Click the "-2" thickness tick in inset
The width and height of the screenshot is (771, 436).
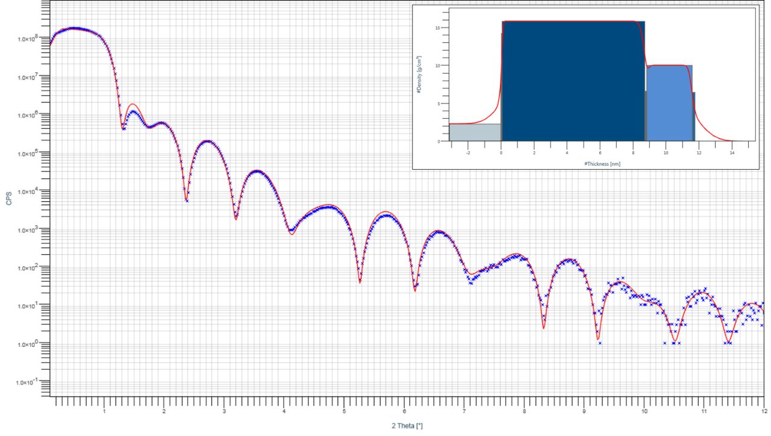point(467,153)
